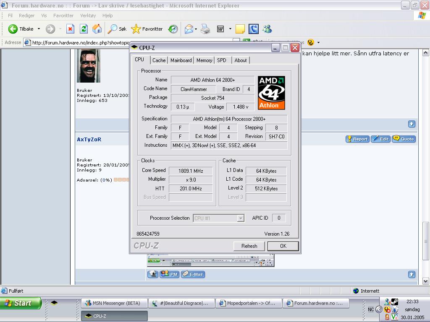The width and height of the screenshot is (430, 322).
Task: Click the CPU-Z taskbar button
Action: [x=114, y=316]
